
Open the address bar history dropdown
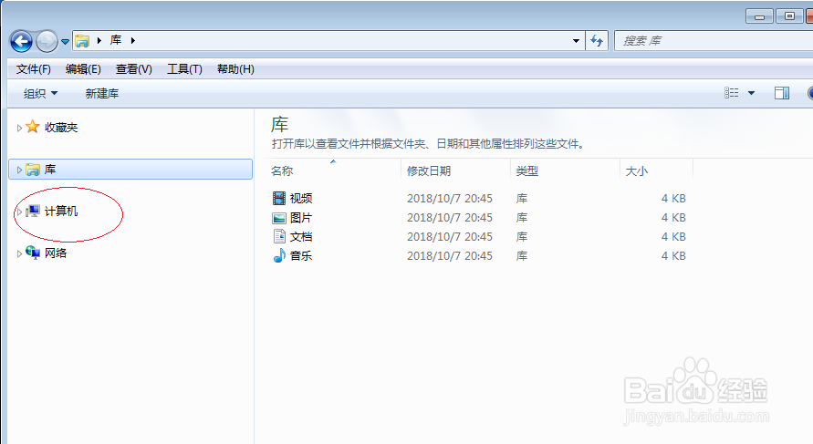tap(576, 40)
